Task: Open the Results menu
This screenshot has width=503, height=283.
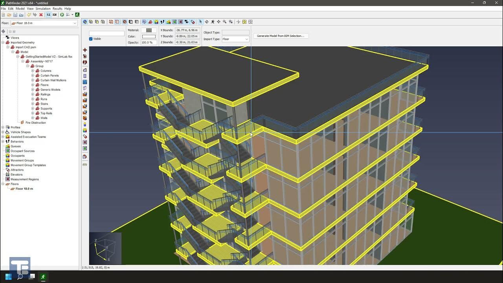Action: point(57,9)
